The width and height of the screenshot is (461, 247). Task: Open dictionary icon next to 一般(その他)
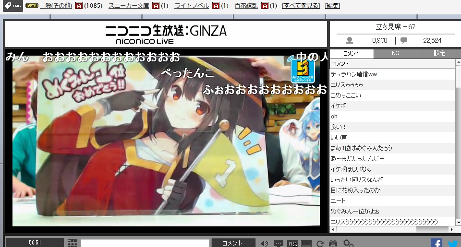point(79,6)
